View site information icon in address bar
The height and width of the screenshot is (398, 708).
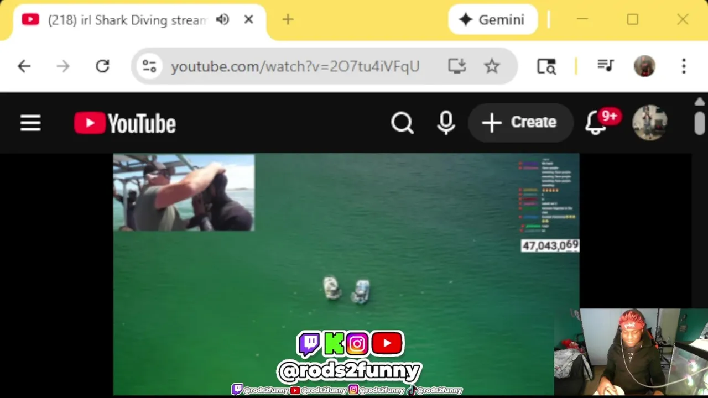coord(149,66)
